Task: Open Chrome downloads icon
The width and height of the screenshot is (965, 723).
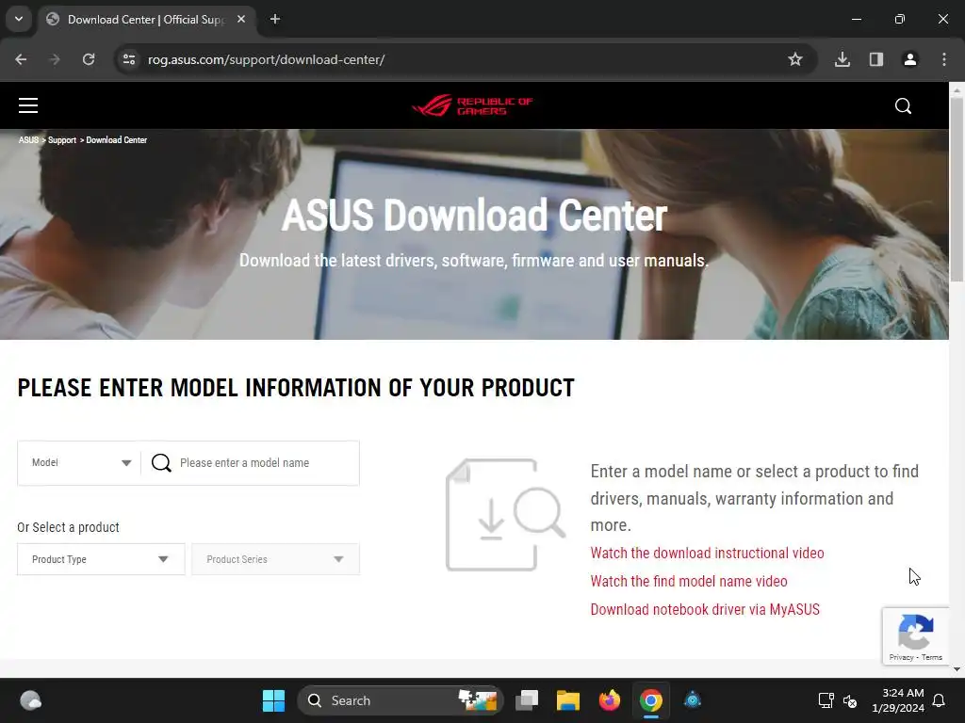Action: click(x=842, y=59)
